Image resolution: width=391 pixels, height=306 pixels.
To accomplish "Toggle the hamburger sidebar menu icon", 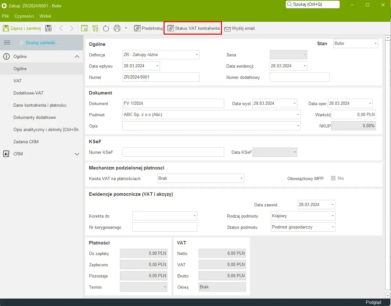I will coord(7,43).
